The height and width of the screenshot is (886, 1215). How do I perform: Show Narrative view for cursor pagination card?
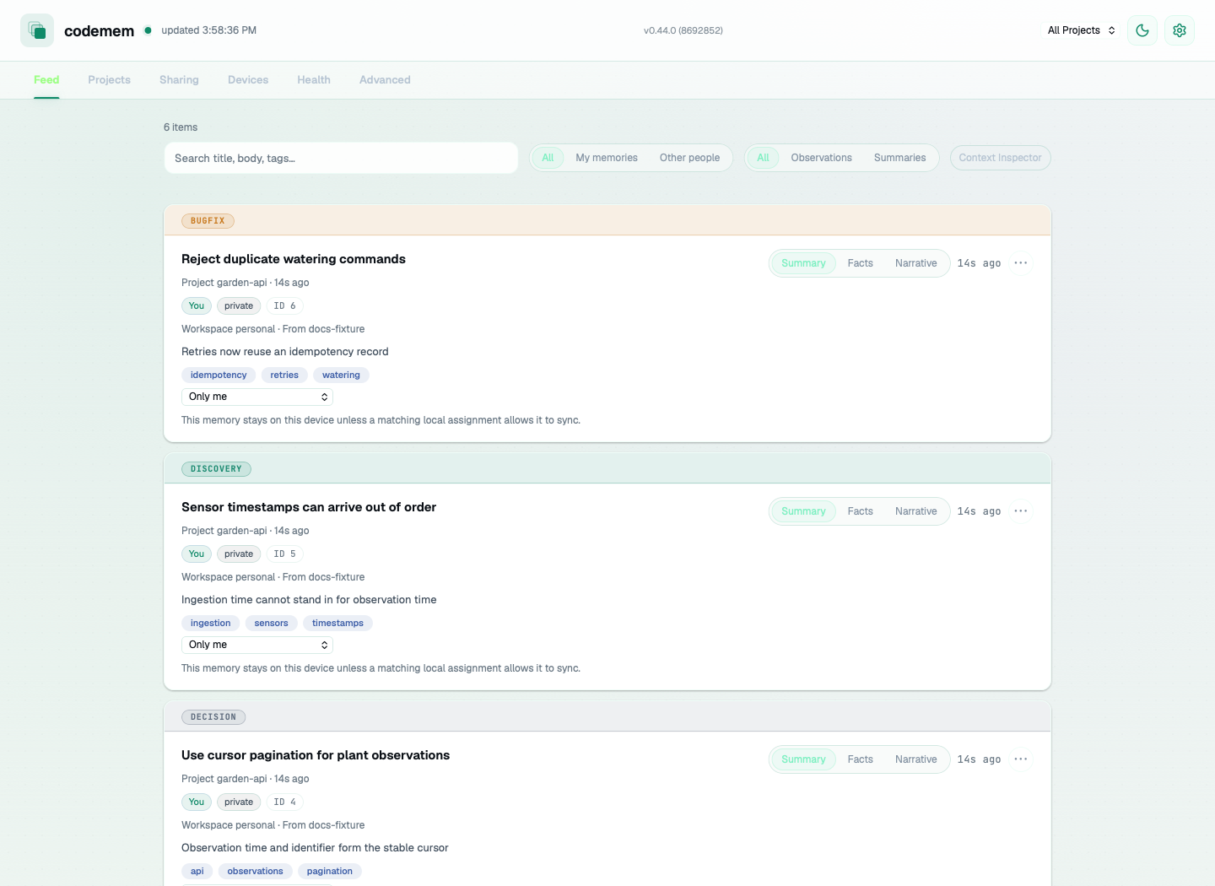(x=916, y=759)
